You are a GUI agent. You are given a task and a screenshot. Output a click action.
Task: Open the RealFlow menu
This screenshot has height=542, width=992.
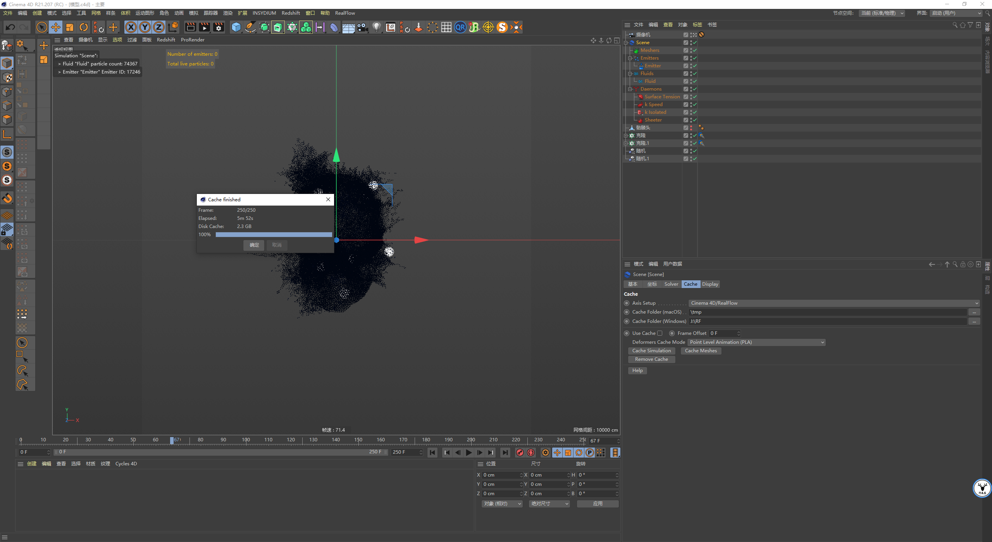[345, 13]
